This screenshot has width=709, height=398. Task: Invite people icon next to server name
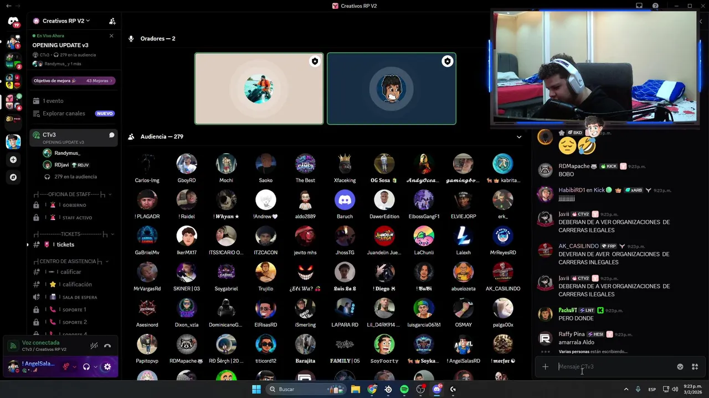coord(112,21)
